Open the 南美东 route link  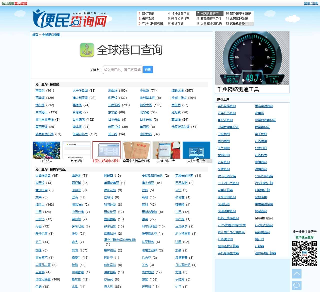tap(40, 91)
